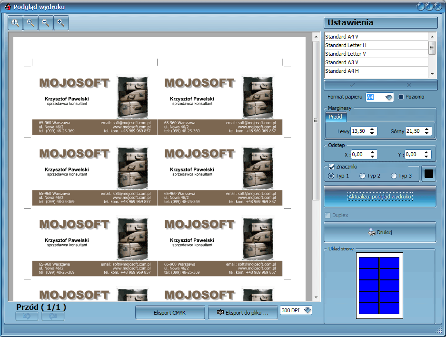Click the Górny margin input field

click(x=415, y=131)
